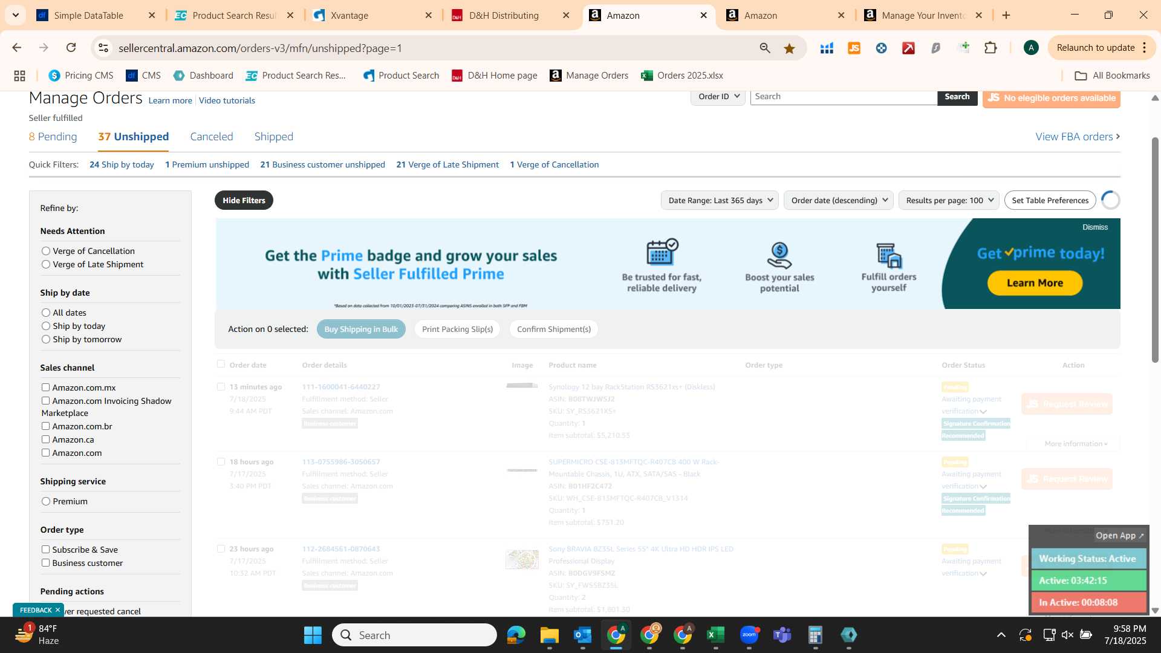Open the blue grid extension icon
The width and height of the screenshot is (1161, 653).
pyautogui.click(x=827, y=48)
